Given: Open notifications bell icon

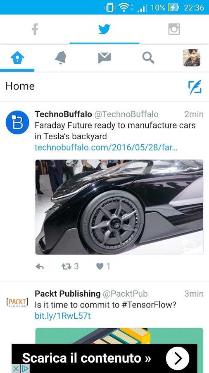Looking at the screenshot, I should coord(61,58).
